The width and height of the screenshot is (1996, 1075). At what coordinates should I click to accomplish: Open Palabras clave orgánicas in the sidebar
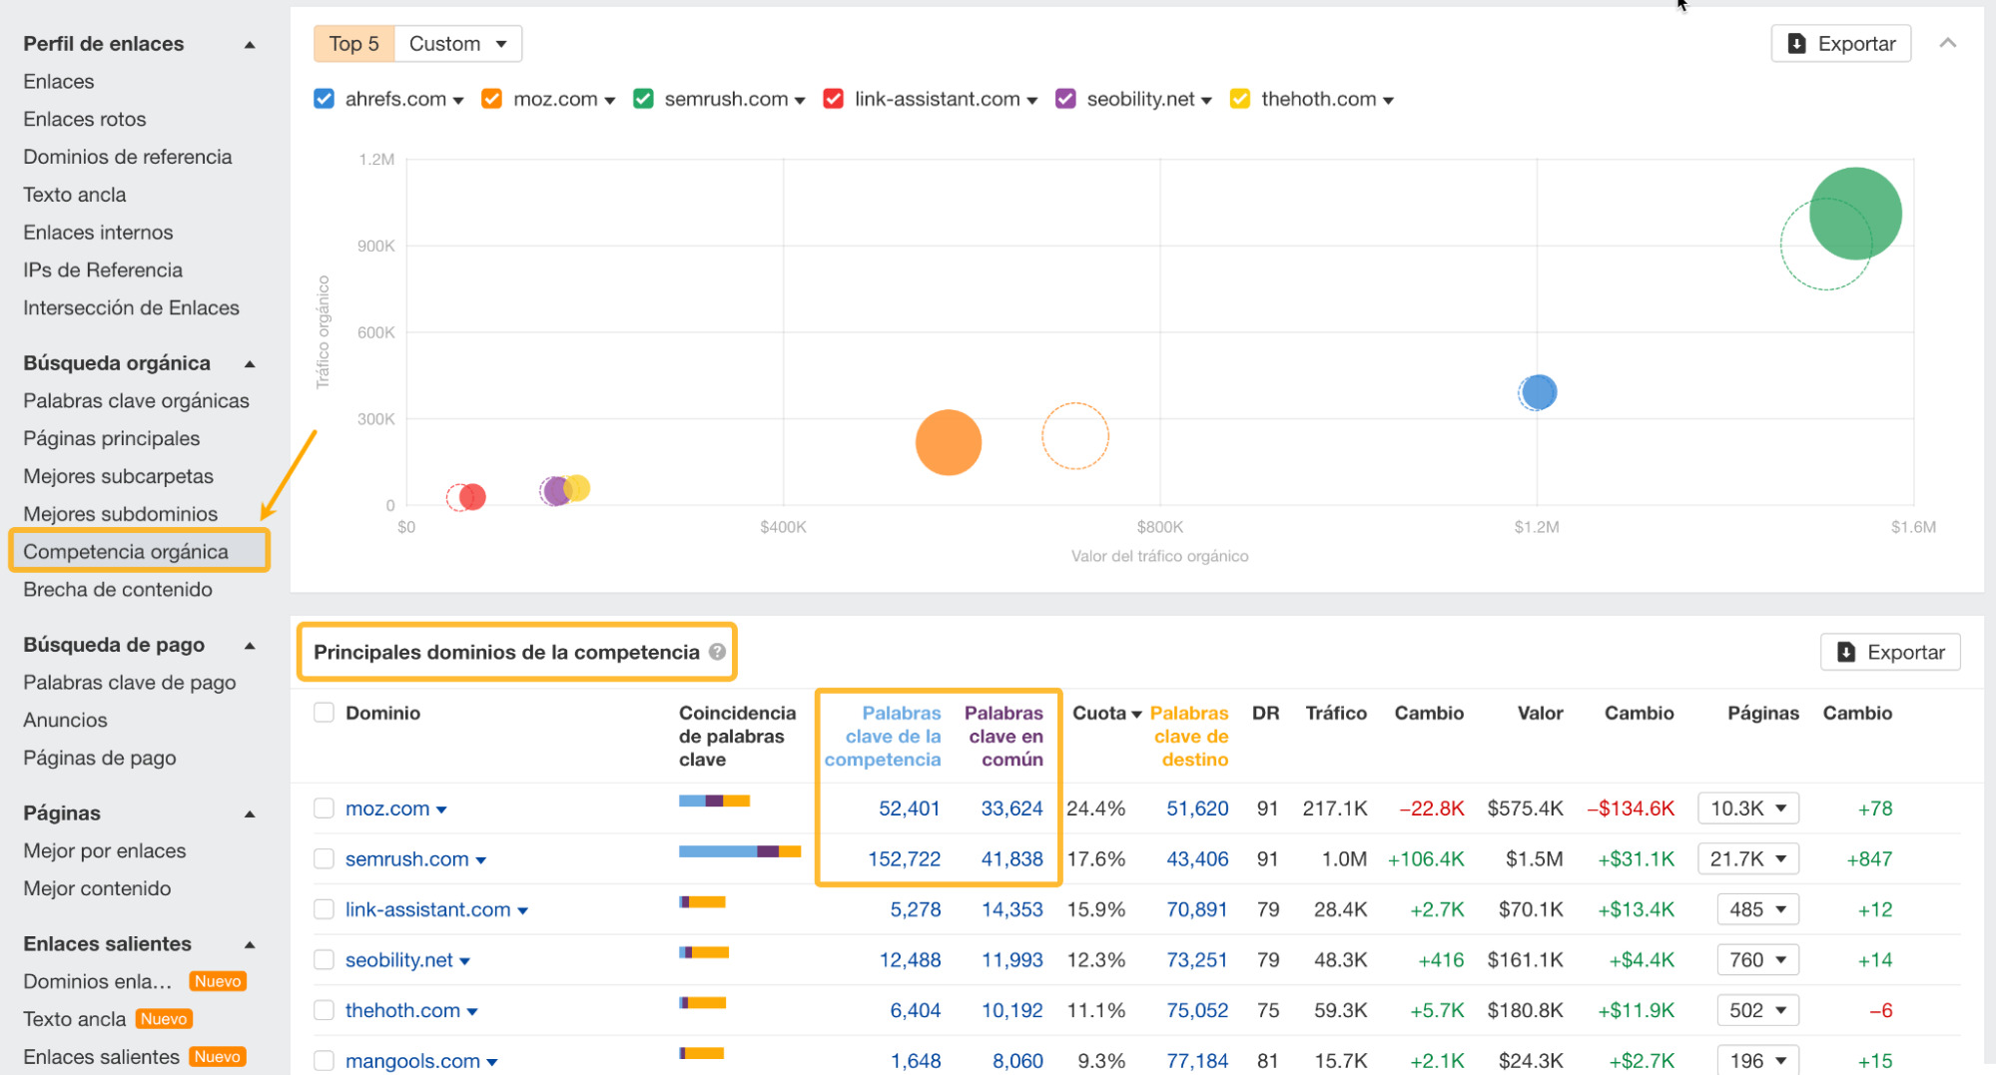coord(136,400)
